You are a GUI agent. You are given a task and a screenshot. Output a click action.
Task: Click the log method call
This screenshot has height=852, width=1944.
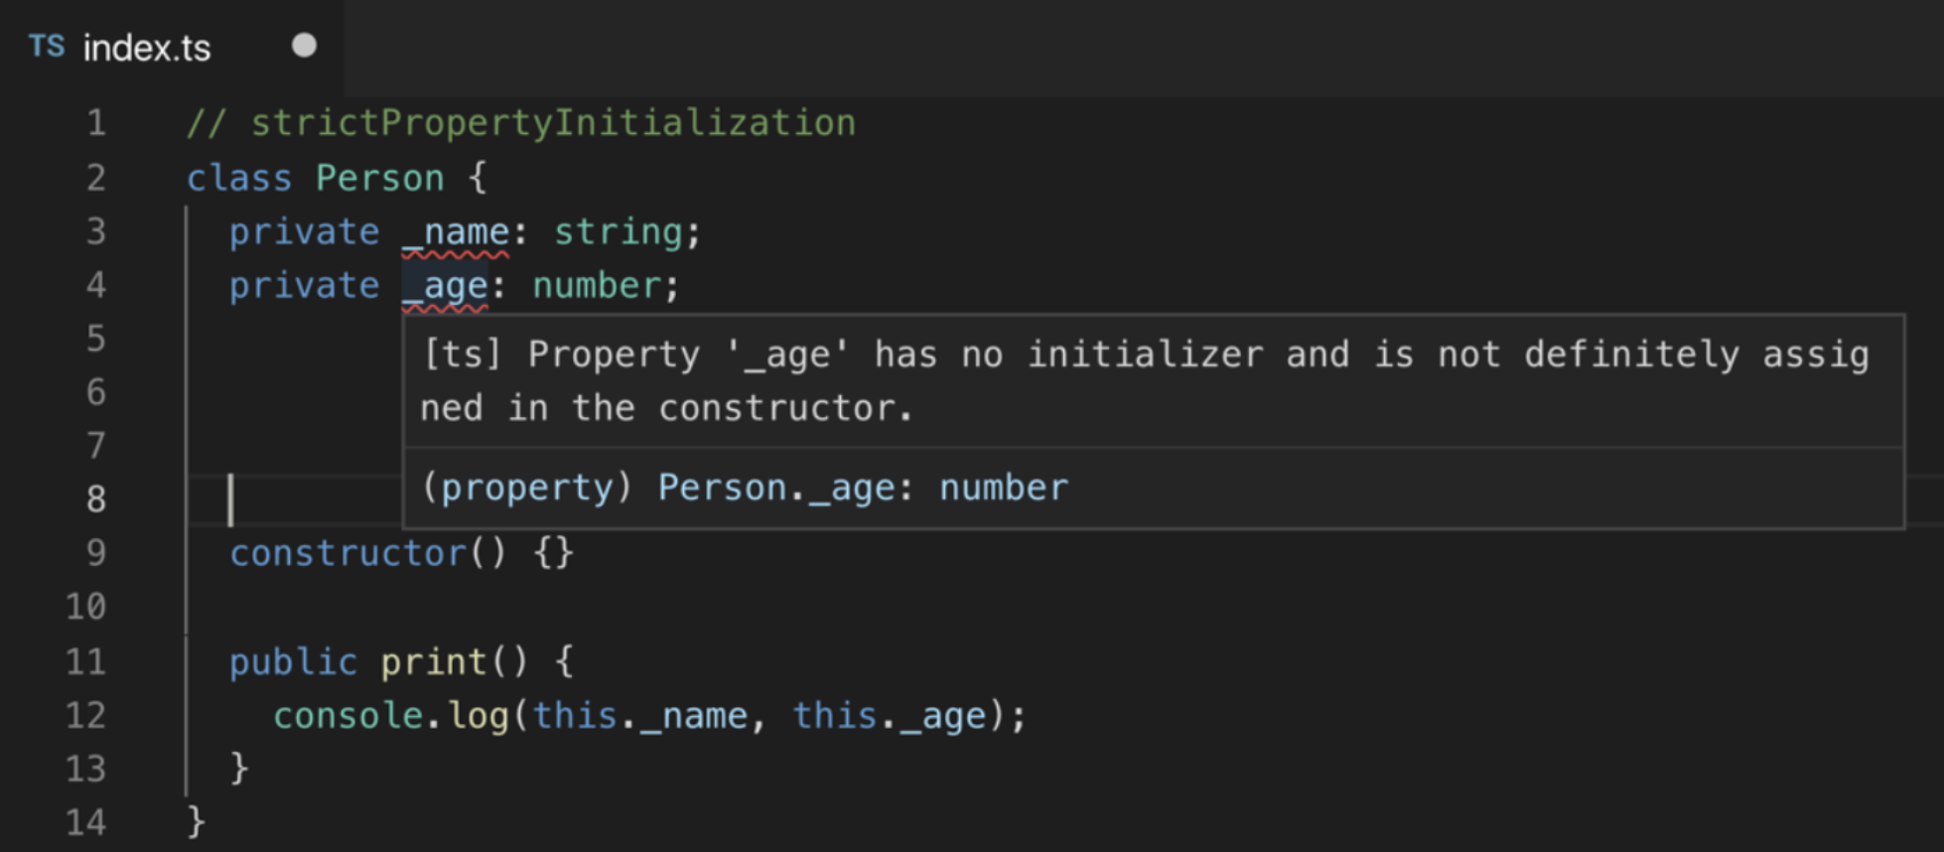479,716
